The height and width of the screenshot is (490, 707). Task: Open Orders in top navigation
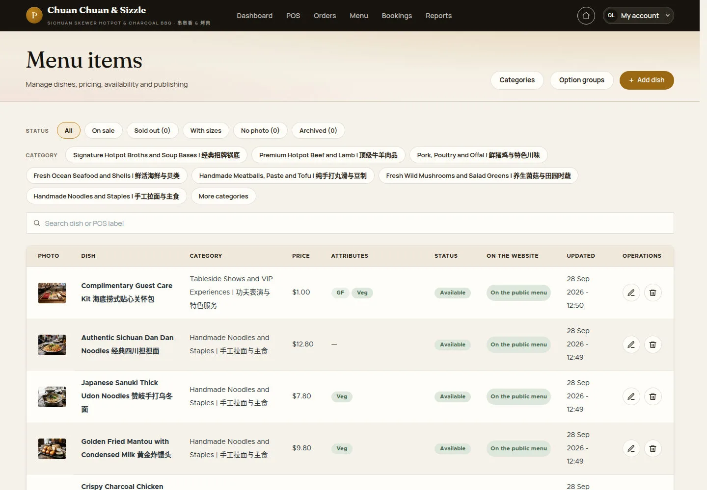325,16
